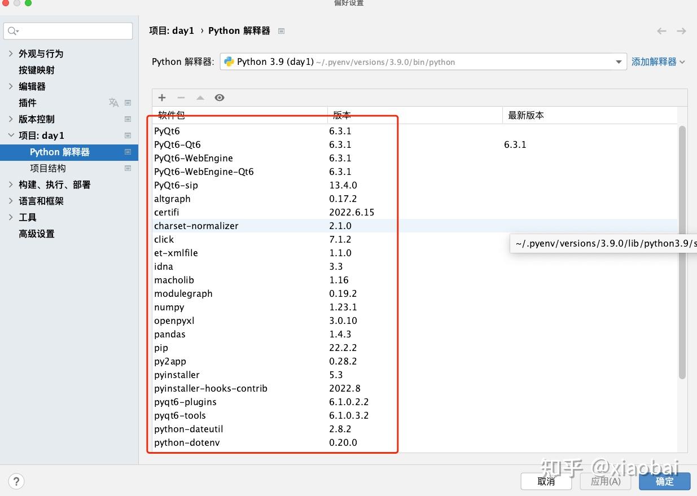This screenshot has width=697, height=496.
Task: Click the sidebar search field
Action: (68, 30)
